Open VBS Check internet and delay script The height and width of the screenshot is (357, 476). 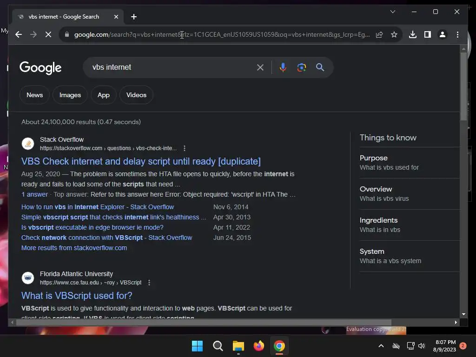pyautogui.click(x=141, y=161)
